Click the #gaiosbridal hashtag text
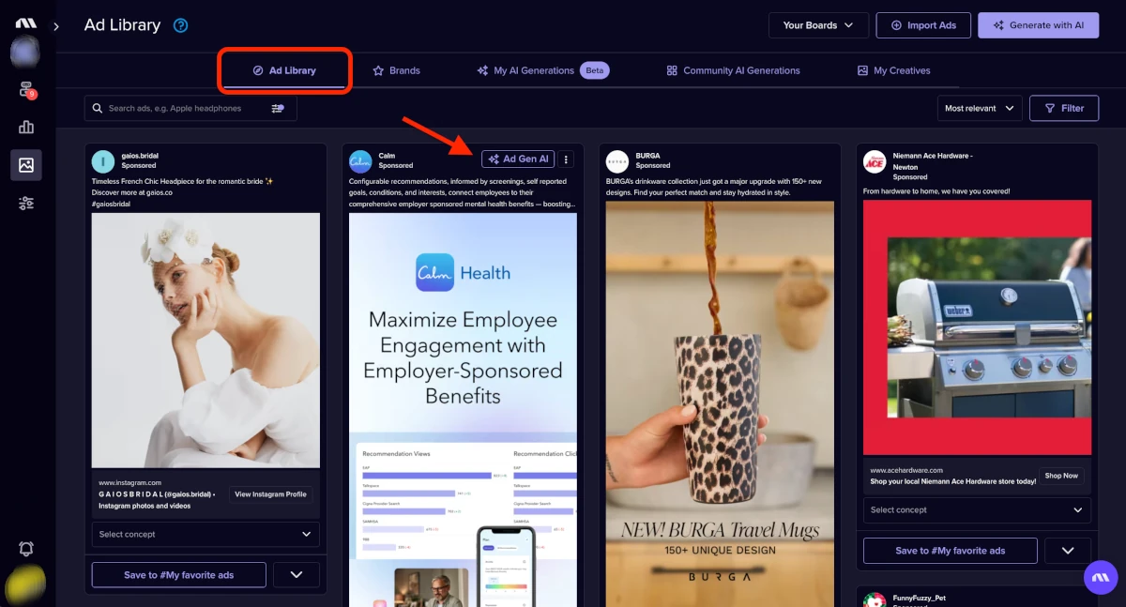 click(113, 203)
